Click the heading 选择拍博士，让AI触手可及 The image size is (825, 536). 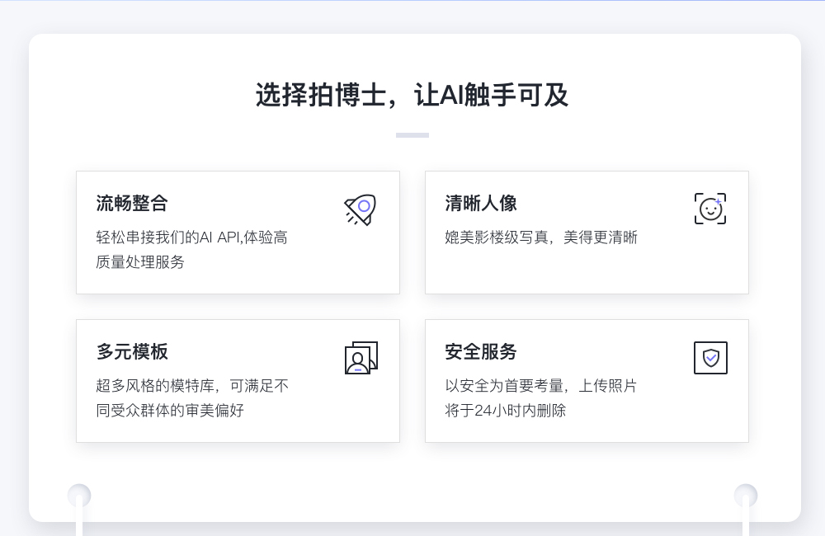click(412, 95)
